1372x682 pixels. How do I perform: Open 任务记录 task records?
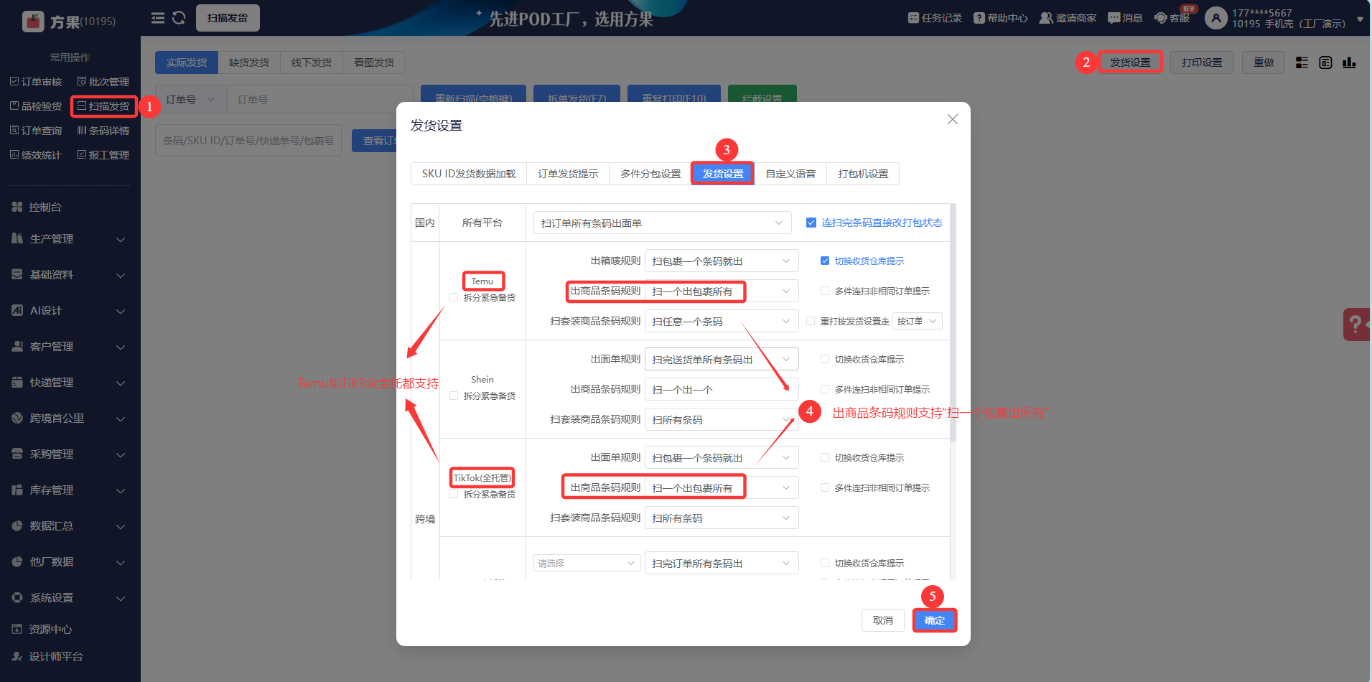coord(935,18)
